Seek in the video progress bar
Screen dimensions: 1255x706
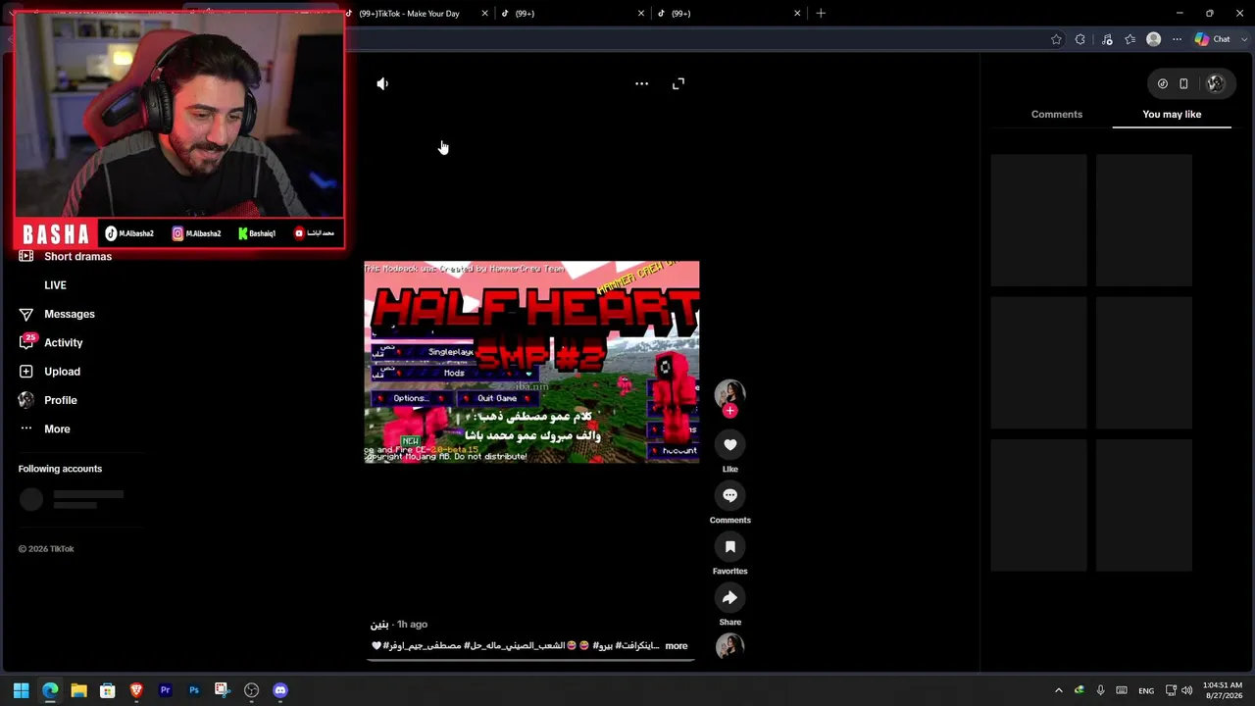pos(530,660)
